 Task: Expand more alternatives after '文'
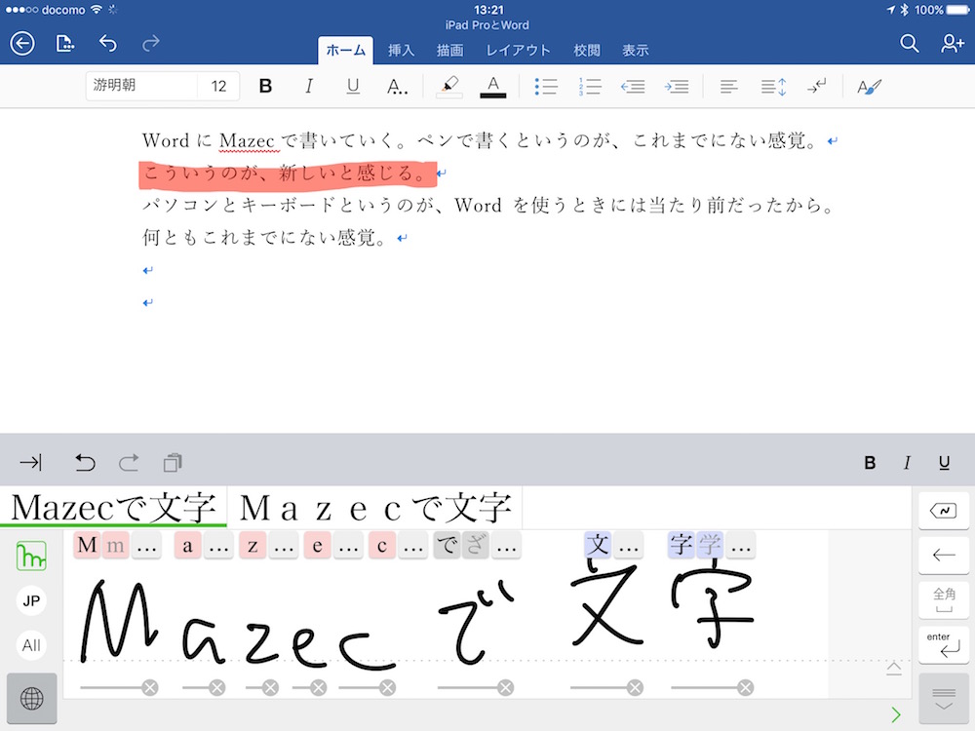coord(629,547)
